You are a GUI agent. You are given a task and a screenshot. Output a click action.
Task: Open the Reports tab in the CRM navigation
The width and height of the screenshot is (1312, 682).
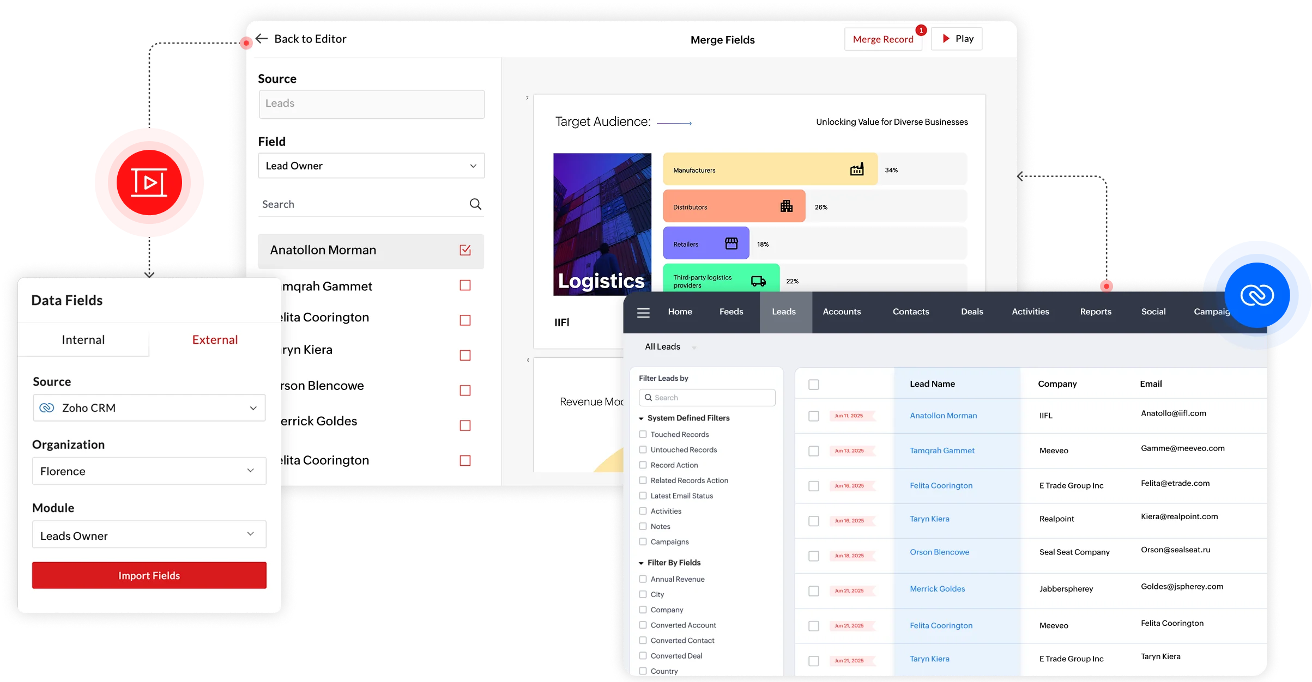click(x=1096, y=312)
